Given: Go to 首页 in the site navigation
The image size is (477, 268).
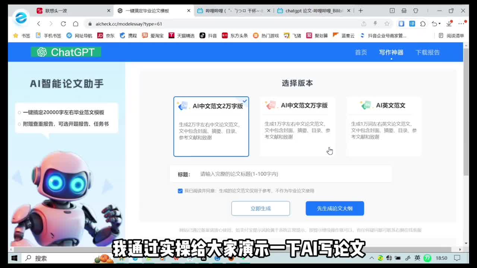Looking at the screenshot, I should pos(361,52).
